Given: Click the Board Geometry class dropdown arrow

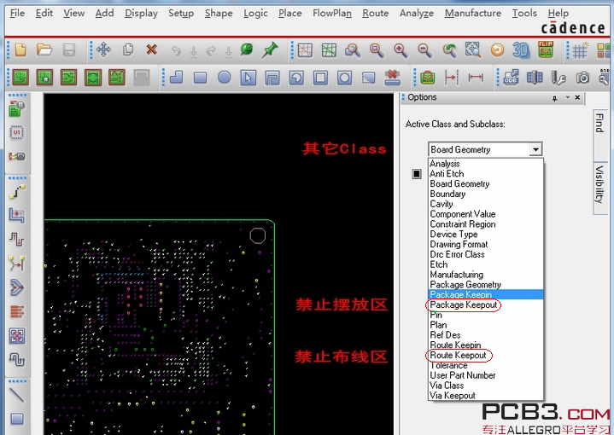Looking at the screenshot, I should pos(535,149).
